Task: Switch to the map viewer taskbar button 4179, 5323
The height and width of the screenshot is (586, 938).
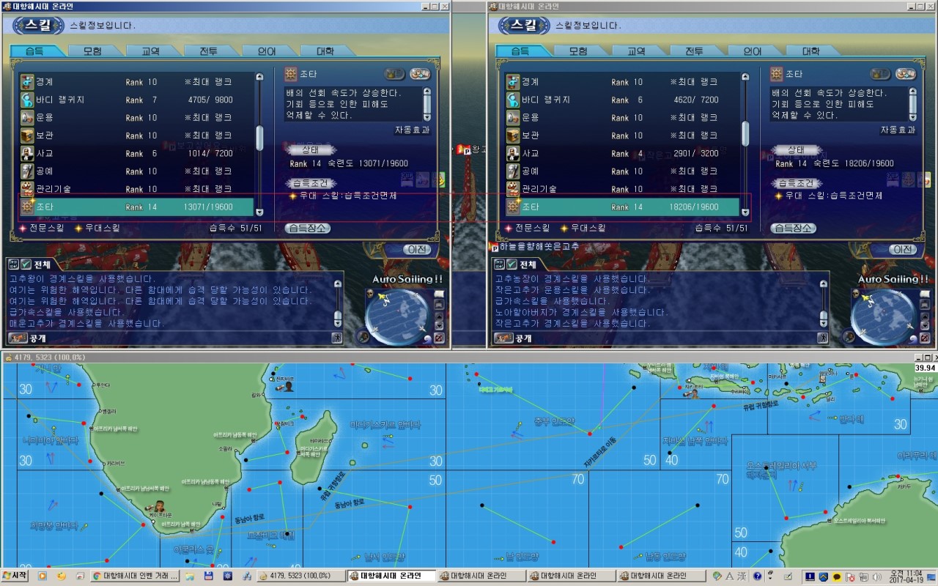Action: point(300,576)
